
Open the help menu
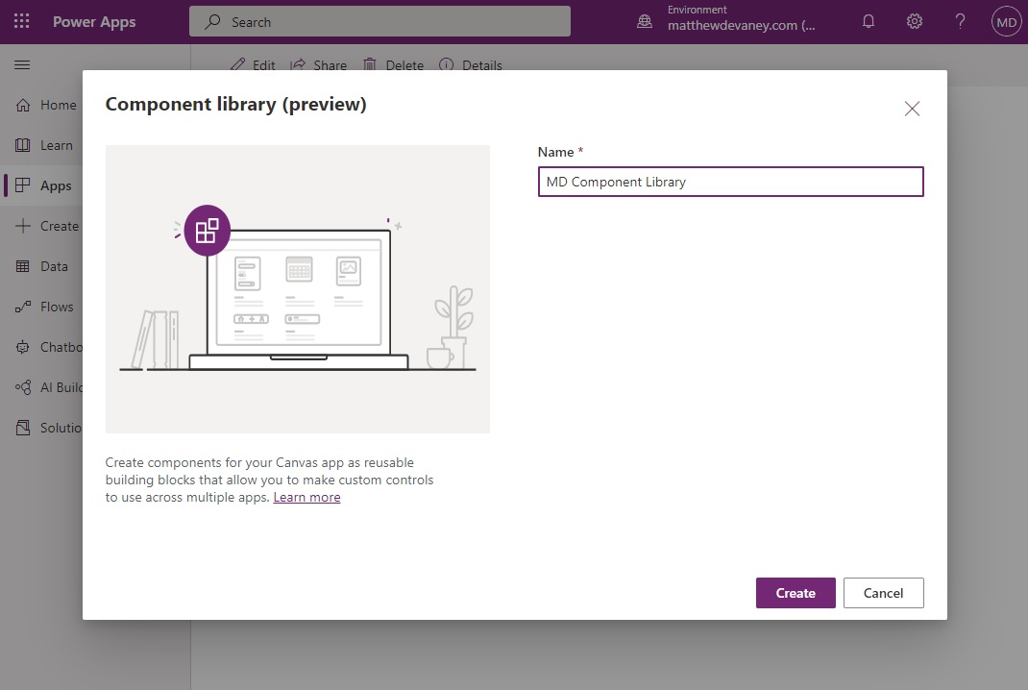click(960, 21)
